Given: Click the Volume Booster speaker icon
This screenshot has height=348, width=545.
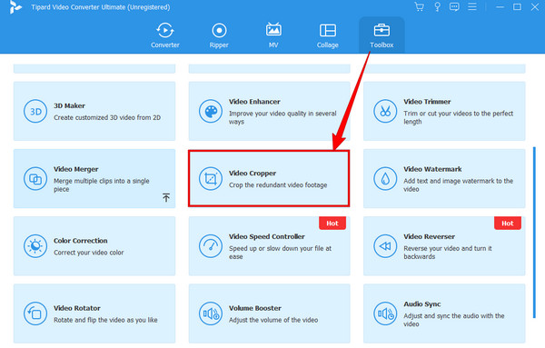Looking at the screenshot, I should pyautogui.click(x=211, y=313).
